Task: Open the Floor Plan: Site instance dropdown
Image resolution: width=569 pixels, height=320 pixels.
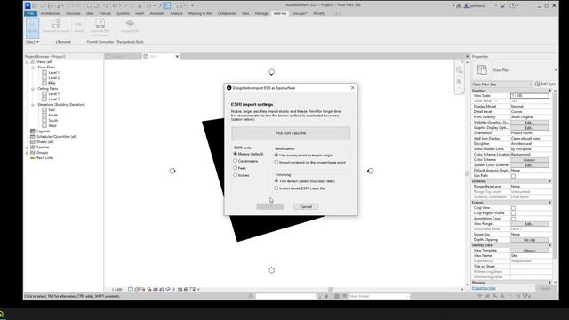Action: click(x=502, y=84)
